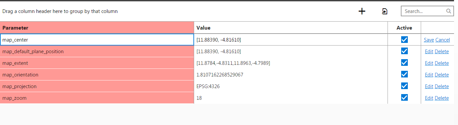The width and height of the screenshot is (458, 125).
Task: Toggle Active checkbox for map_extent
Action: 404,63
